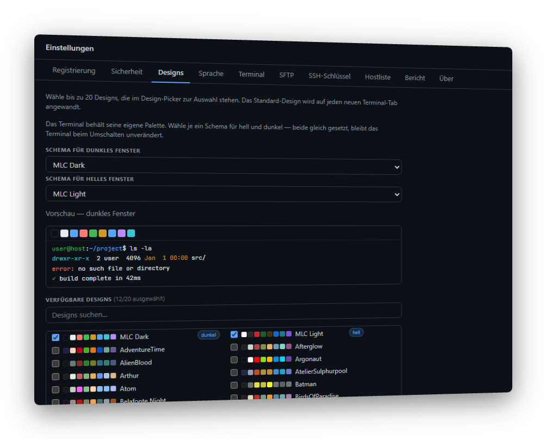Click the Afterglow design name

pos(309,346)
